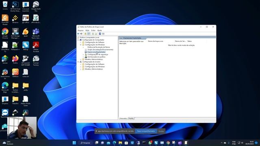Screen dimensions: 260x146
Task: Open the Exibir menu
Action: click(93, 30)
